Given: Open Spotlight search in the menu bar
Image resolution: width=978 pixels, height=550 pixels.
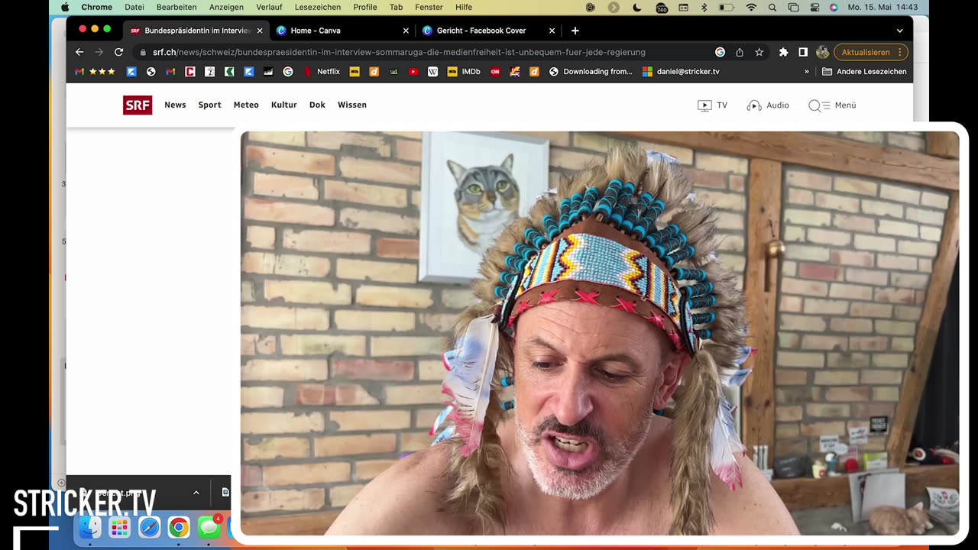Looking at the screenshot, I should click(x=772, y=8).
